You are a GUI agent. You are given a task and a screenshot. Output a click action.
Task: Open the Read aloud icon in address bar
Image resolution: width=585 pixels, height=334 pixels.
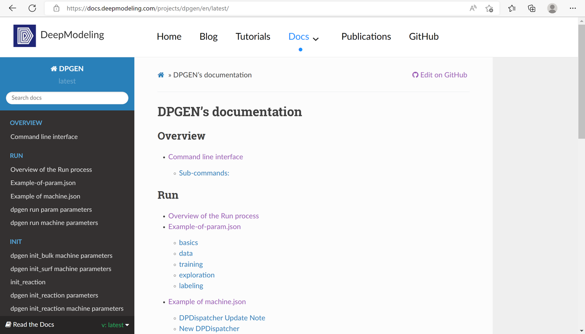click(473, 8)
